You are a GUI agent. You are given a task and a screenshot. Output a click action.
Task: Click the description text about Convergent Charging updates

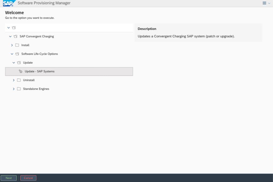[x=186, y=36]
